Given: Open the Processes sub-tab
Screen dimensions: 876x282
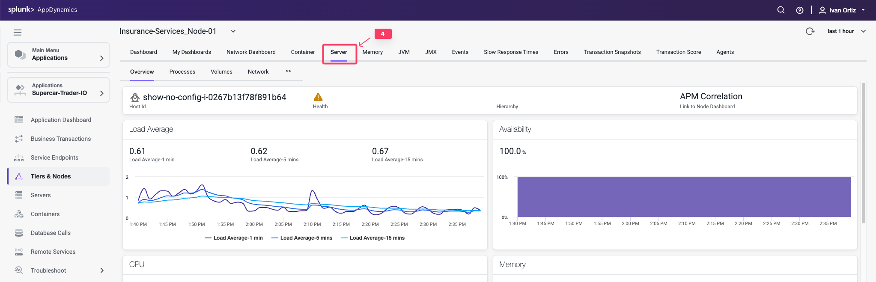Looking at the screenshot, I should pos(182,72).
